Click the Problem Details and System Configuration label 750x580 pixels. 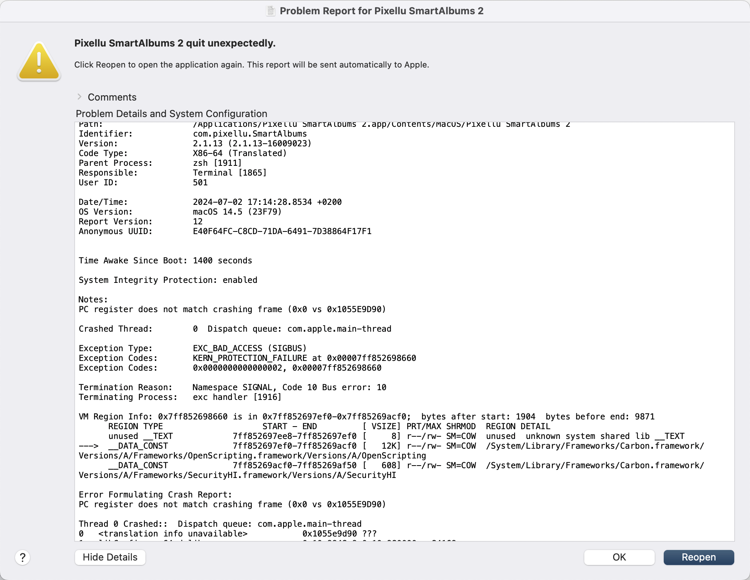171,114
